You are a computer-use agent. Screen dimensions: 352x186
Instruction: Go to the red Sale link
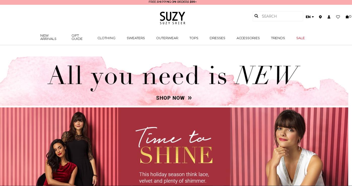pyautogui.click(x=301, y=38)
